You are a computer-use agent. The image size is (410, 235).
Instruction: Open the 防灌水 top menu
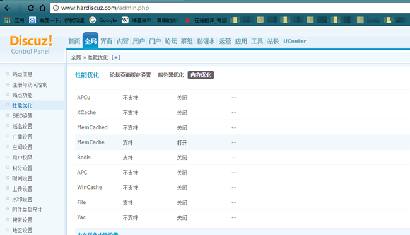click(x=206, y=41)
